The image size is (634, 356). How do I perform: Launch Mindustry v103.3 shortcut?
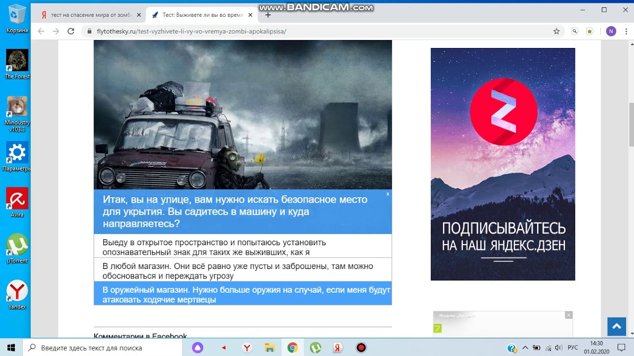click(x=17, y=114)
